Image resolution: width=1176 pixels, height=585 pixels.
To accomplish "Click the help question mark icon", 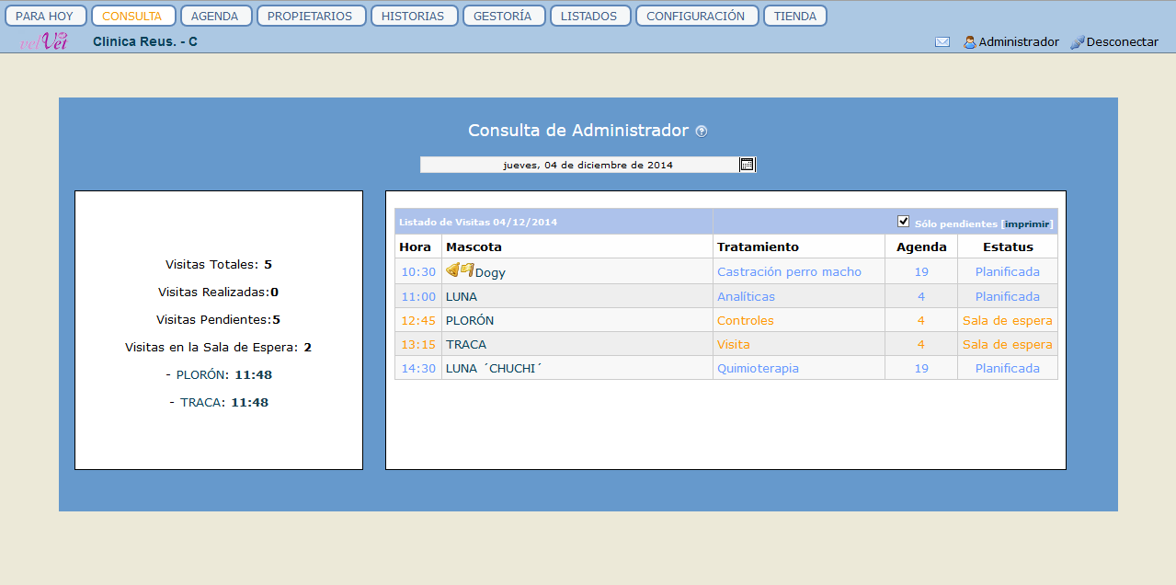I will click(702, 132).
